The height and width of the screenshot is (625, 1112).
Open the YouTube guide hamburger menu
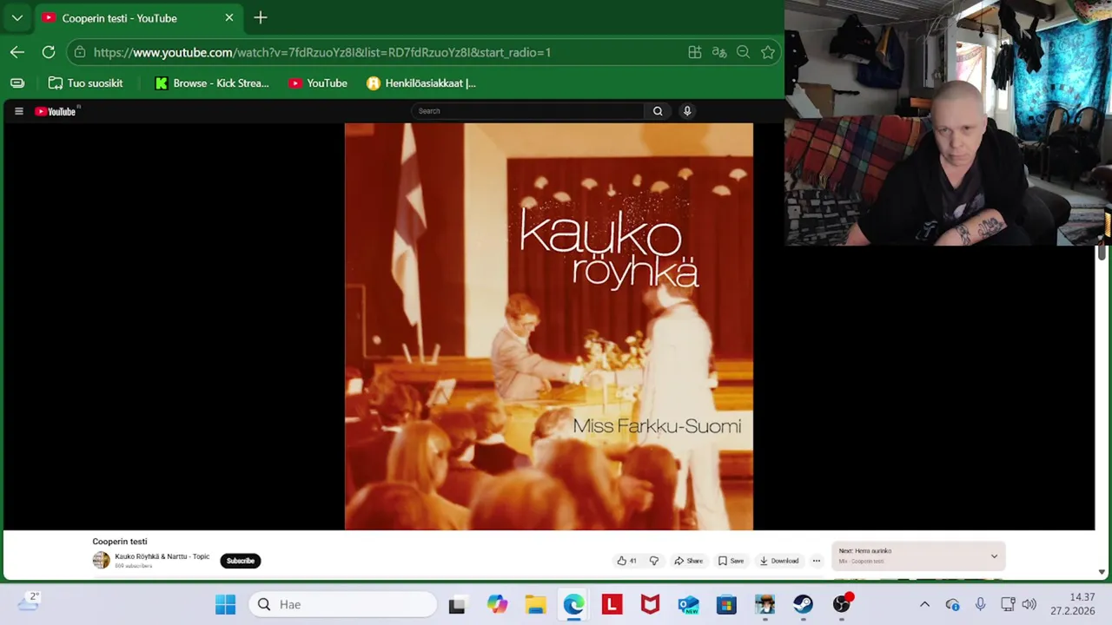pyautogui.click(x=18, y=111)
